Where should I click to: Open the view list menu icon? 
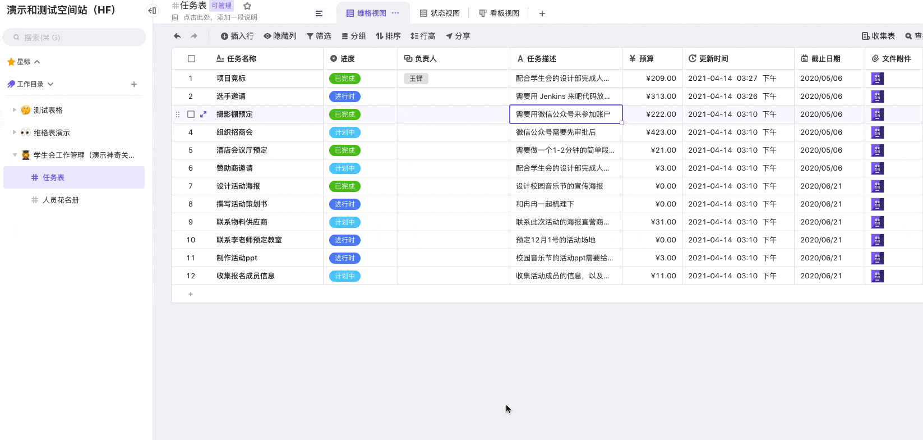pyautogui.click(x=319, y=13)
